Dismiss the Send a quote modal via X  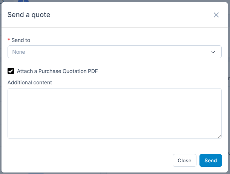coord(216,15)
